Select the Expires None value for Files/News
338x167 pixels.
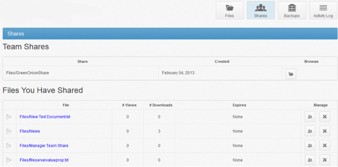238,131
